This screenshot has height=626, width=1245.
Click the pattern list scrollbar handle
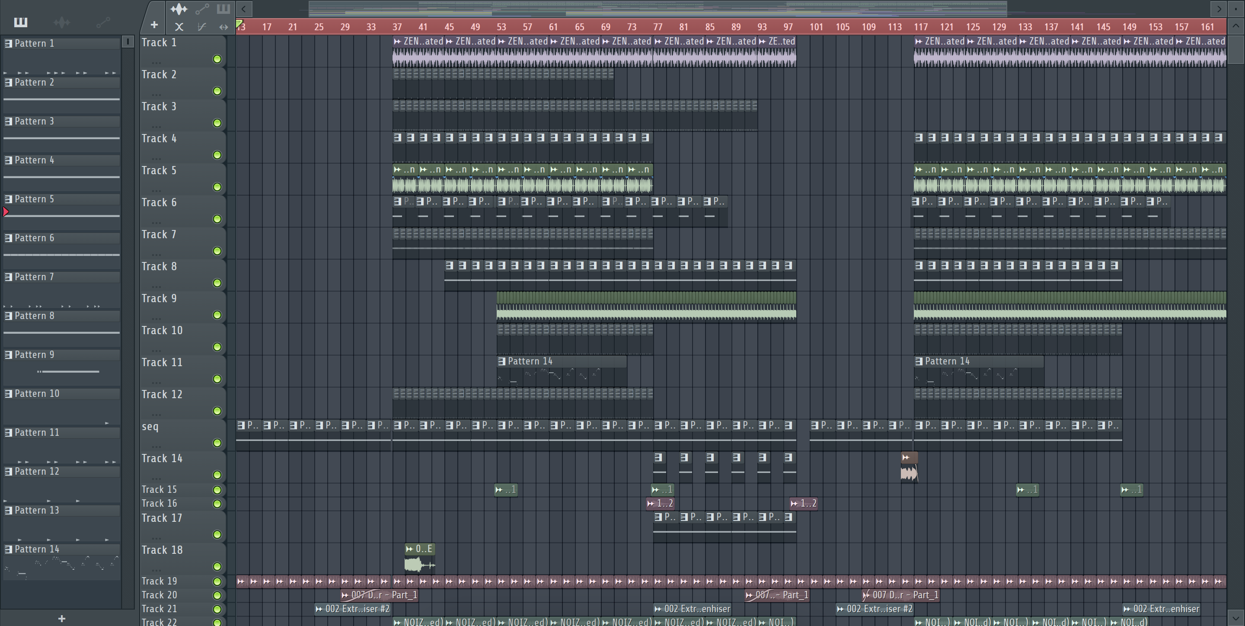pyautogui.click(x=128, y=42)
